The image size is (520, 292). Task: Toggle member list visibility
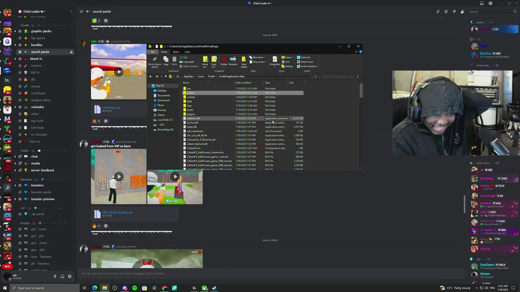coord(462,11)
